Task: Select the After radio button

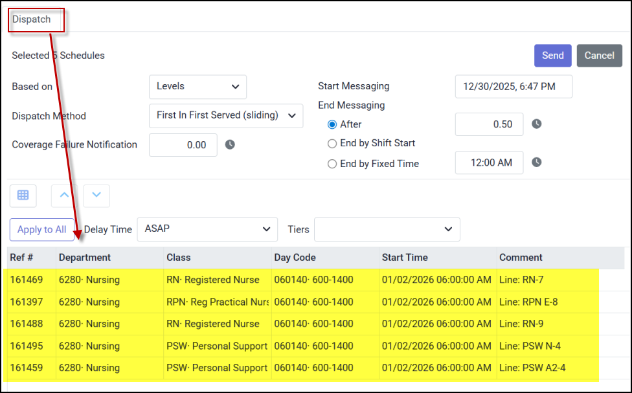Action: point(332,124)
